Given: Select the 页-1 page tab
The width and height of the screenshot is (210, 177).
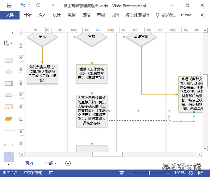Looking at the screenshot, I should [29, 163].
